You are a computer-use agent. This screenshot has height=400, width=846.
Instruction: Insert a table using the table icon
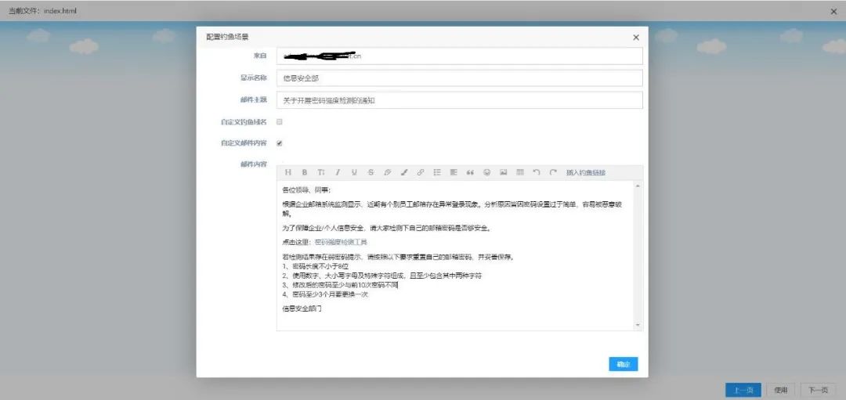coord(519,172)
